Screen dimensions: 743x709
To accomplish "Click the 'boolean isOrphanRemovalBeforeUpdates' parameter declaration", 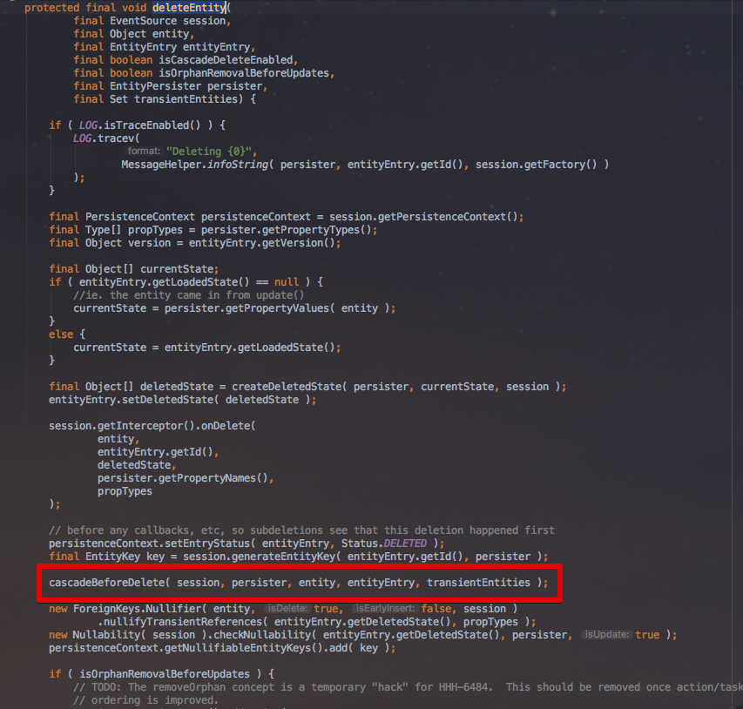I will pyautogui.click(x=220, y=73).
